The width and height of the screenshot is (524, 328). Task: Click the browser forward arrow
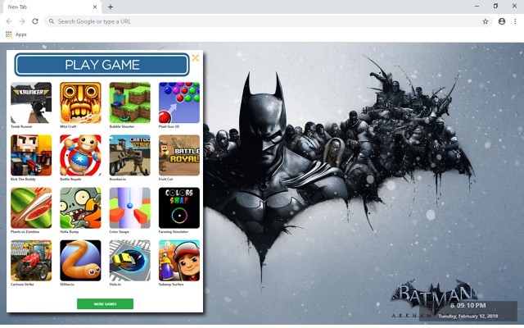[22, 21]
